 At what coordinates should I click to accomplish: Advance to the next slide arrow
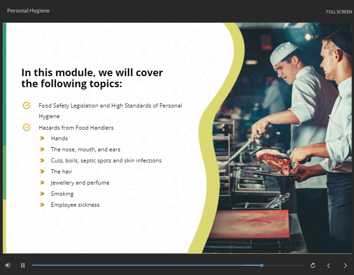345,265
